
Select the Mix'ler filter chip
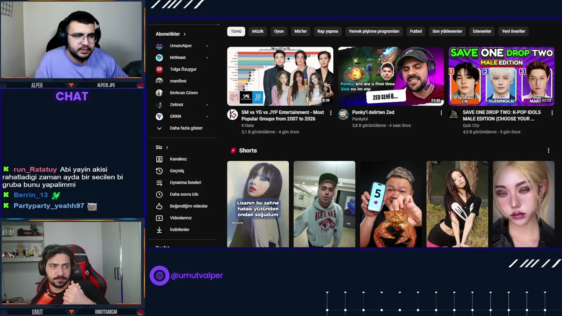300,31
